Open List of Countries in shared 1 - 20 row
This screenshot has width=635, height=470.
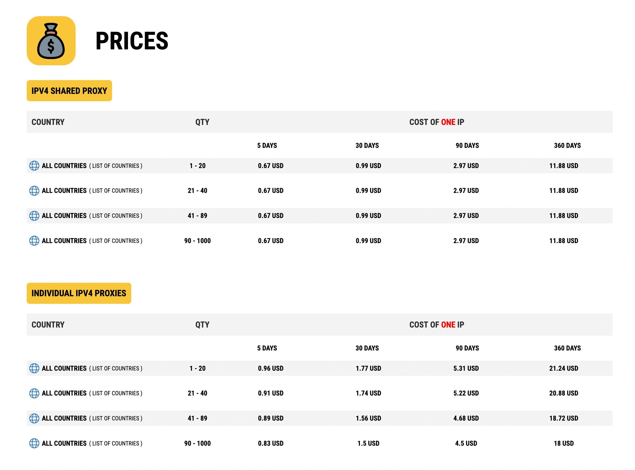click(116, 166)
